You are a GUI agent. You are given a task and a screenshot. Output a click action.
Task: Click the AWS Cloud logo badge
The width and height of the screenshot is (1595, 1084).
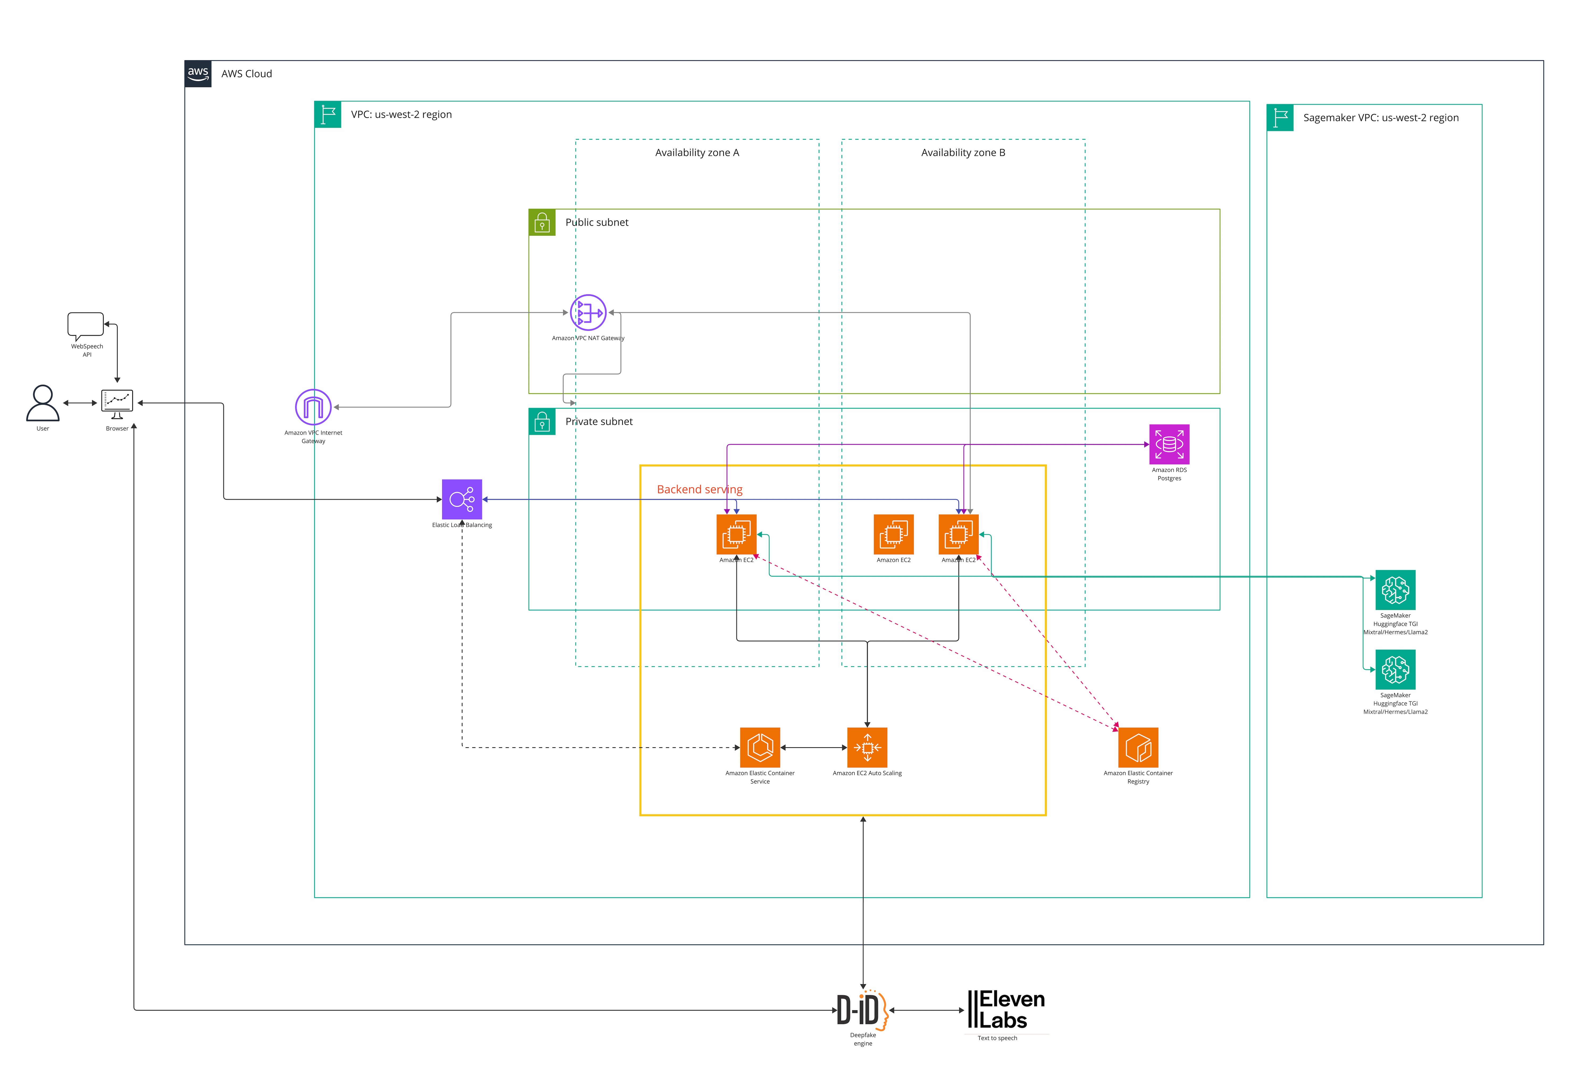point(198,73)
